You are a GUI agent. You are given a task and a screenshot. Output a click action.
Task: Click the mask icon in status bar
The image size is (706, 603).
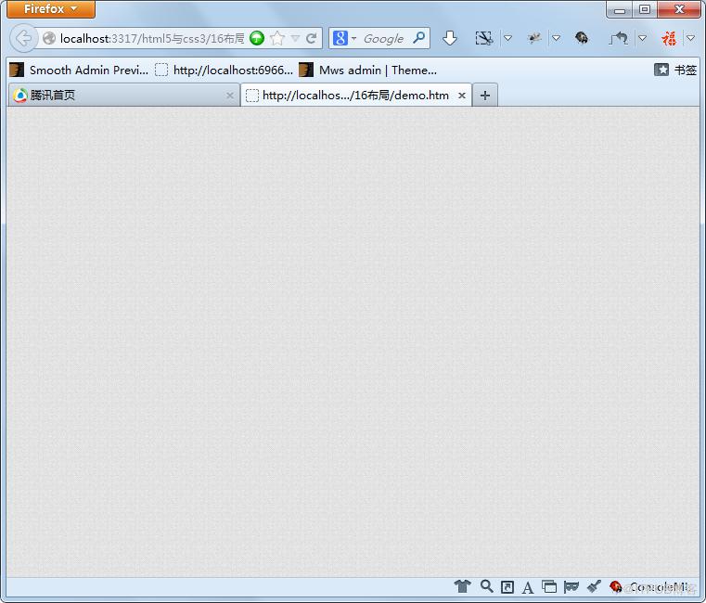pos(571,587)
